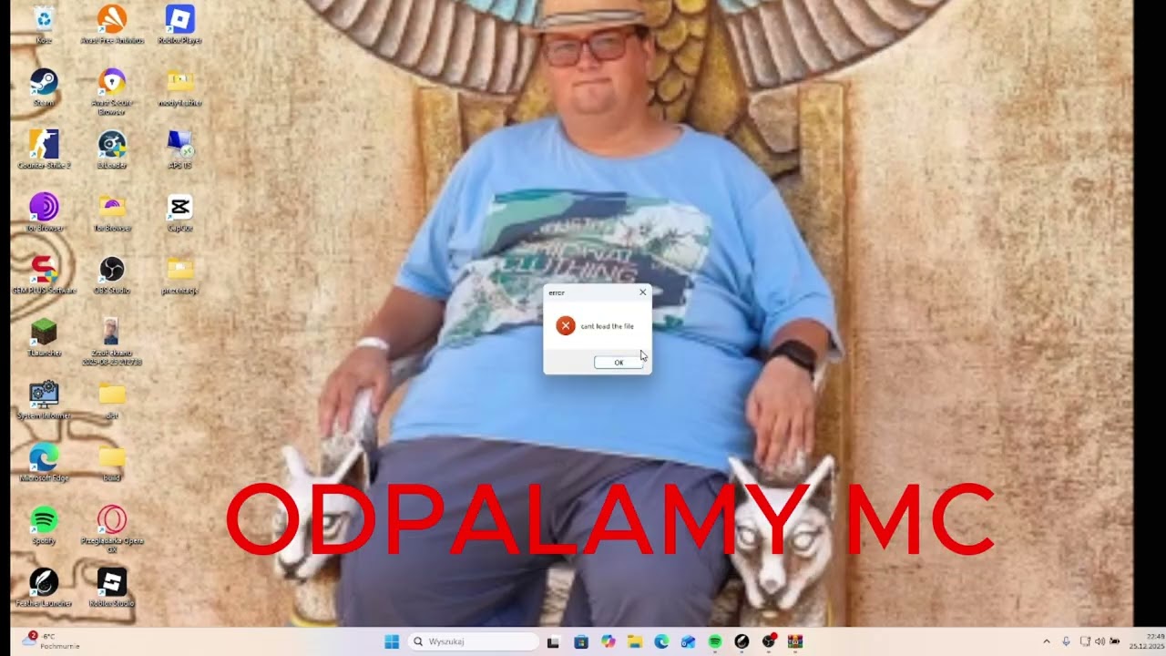Open the CapCut desktop icon

pos(179,212)
